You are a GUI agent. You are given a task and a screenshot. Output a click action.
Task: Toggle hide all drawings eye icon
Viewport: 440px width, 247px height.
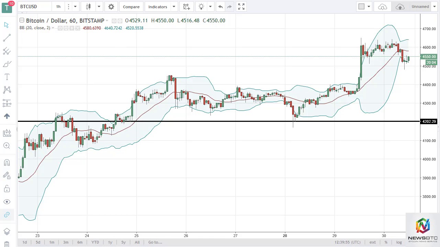click(x=7, y=202)
